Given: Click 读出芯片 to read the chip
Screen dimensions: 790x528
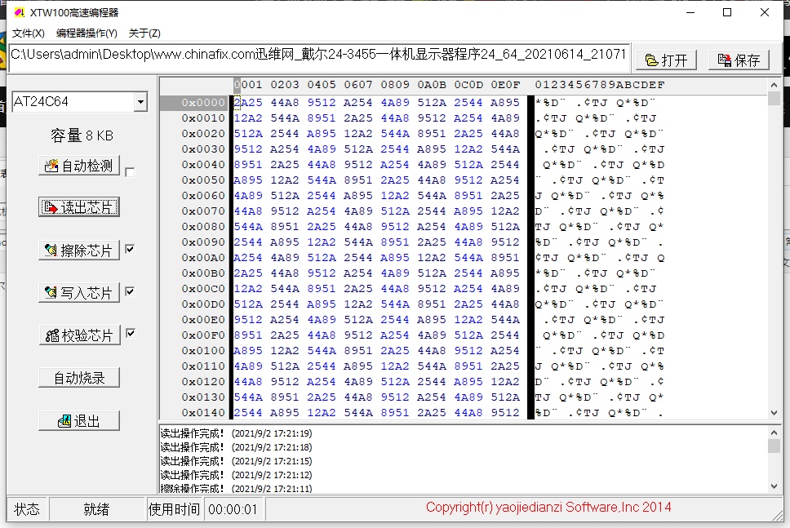Looking at the screenshot, I should [79, 207].
